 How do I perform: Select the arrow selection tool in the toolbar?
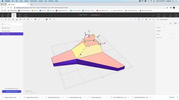pos(2,19)
